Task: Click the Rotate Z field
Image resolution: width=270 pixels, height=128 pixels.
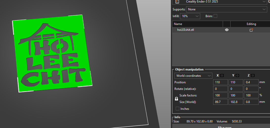Action: (251, 89)
